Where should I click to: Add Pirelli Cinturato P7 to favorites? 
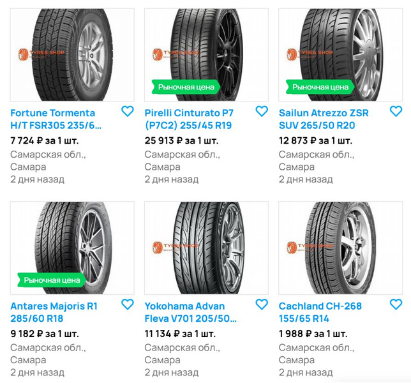tap(262, 111)
